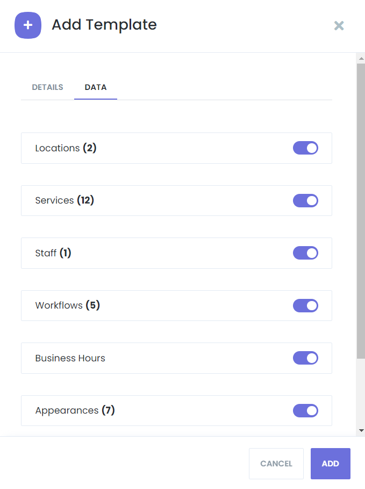Switch off the Workflows toggle
This screenshot has height=489, width=365.
[x=305, y=306]
